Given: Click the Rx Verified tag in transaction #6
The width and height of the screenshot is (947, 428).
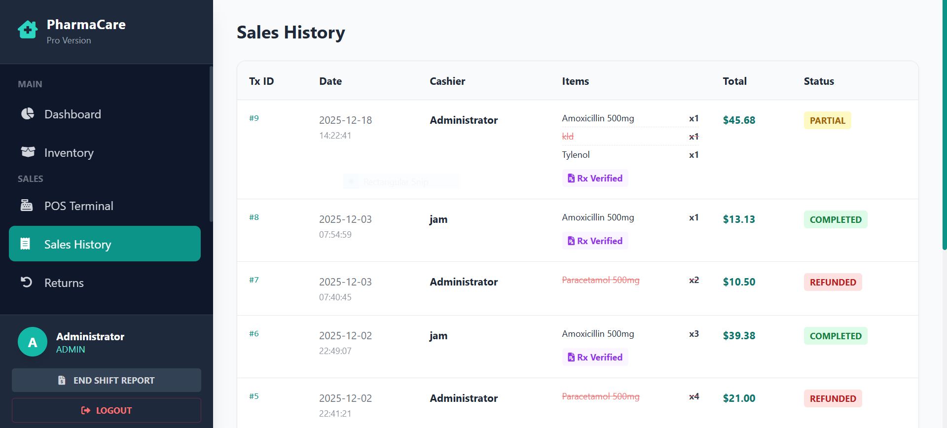Looking at the screenshot, I should pyautogui.click(x=595, y=357).
